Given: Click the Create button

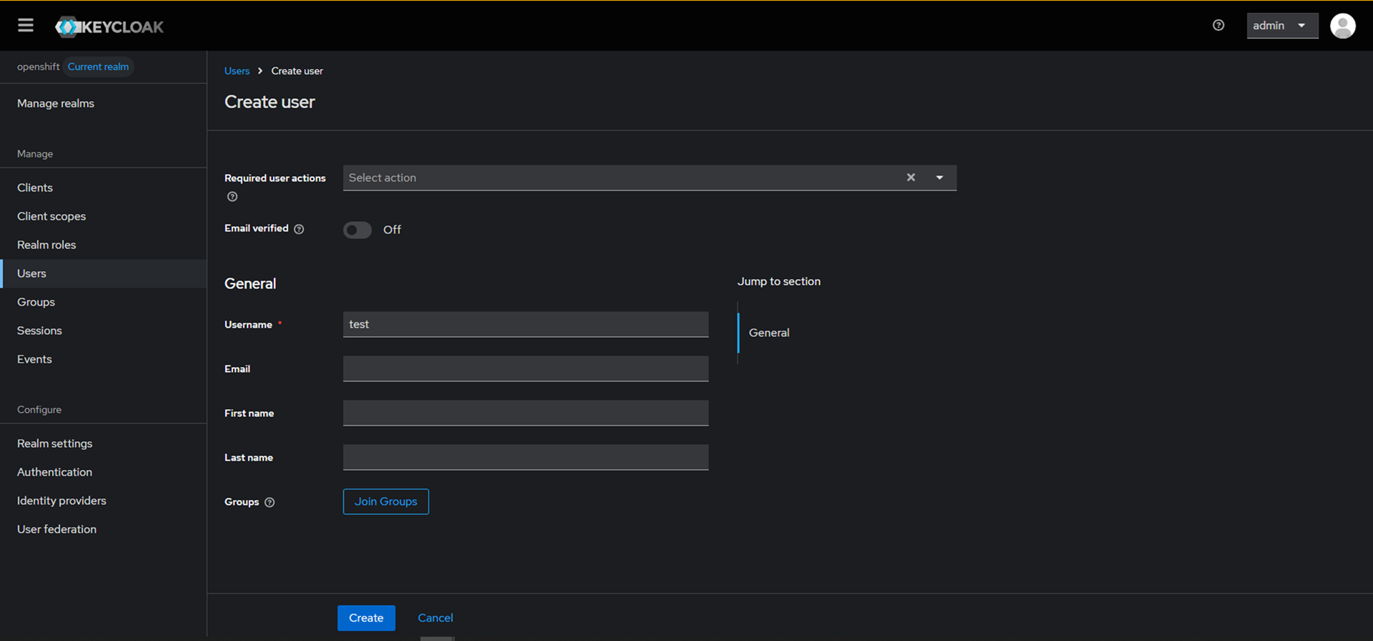Looking at the screenshot, I should (366, 618).
